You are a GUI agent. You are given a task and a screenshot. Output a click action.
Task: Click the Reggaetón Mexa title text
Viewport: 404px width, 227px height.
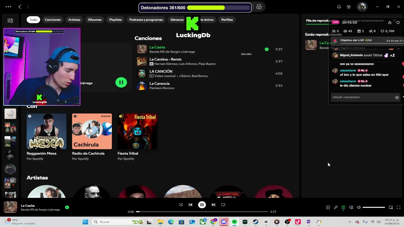coord(41,153)
